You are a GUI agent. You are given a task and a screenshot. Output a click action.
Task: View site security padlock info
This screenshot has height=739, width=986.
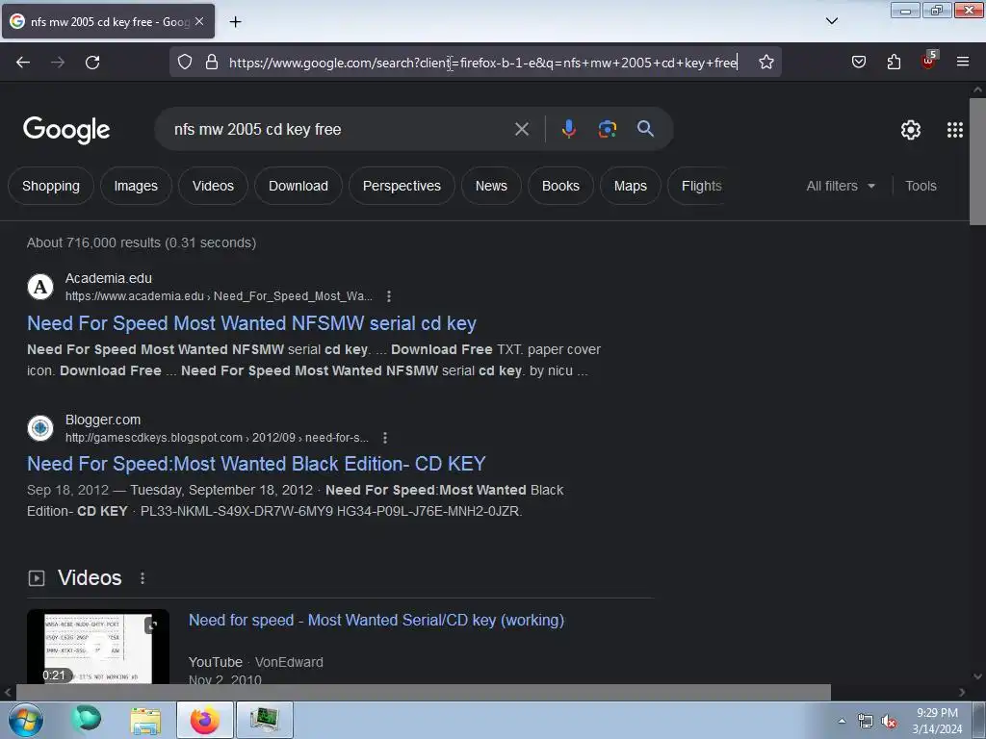pos(212,63)
